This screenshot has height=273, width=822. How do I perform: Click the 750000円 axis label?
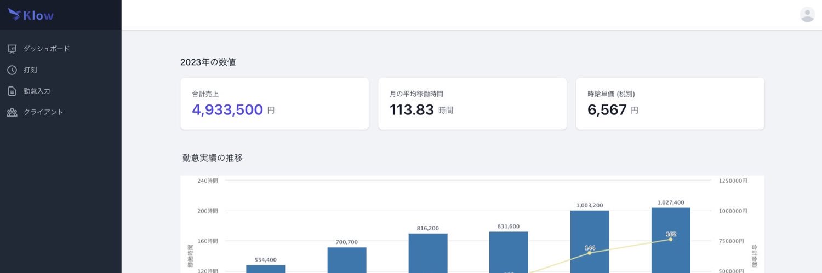point(732,241)
